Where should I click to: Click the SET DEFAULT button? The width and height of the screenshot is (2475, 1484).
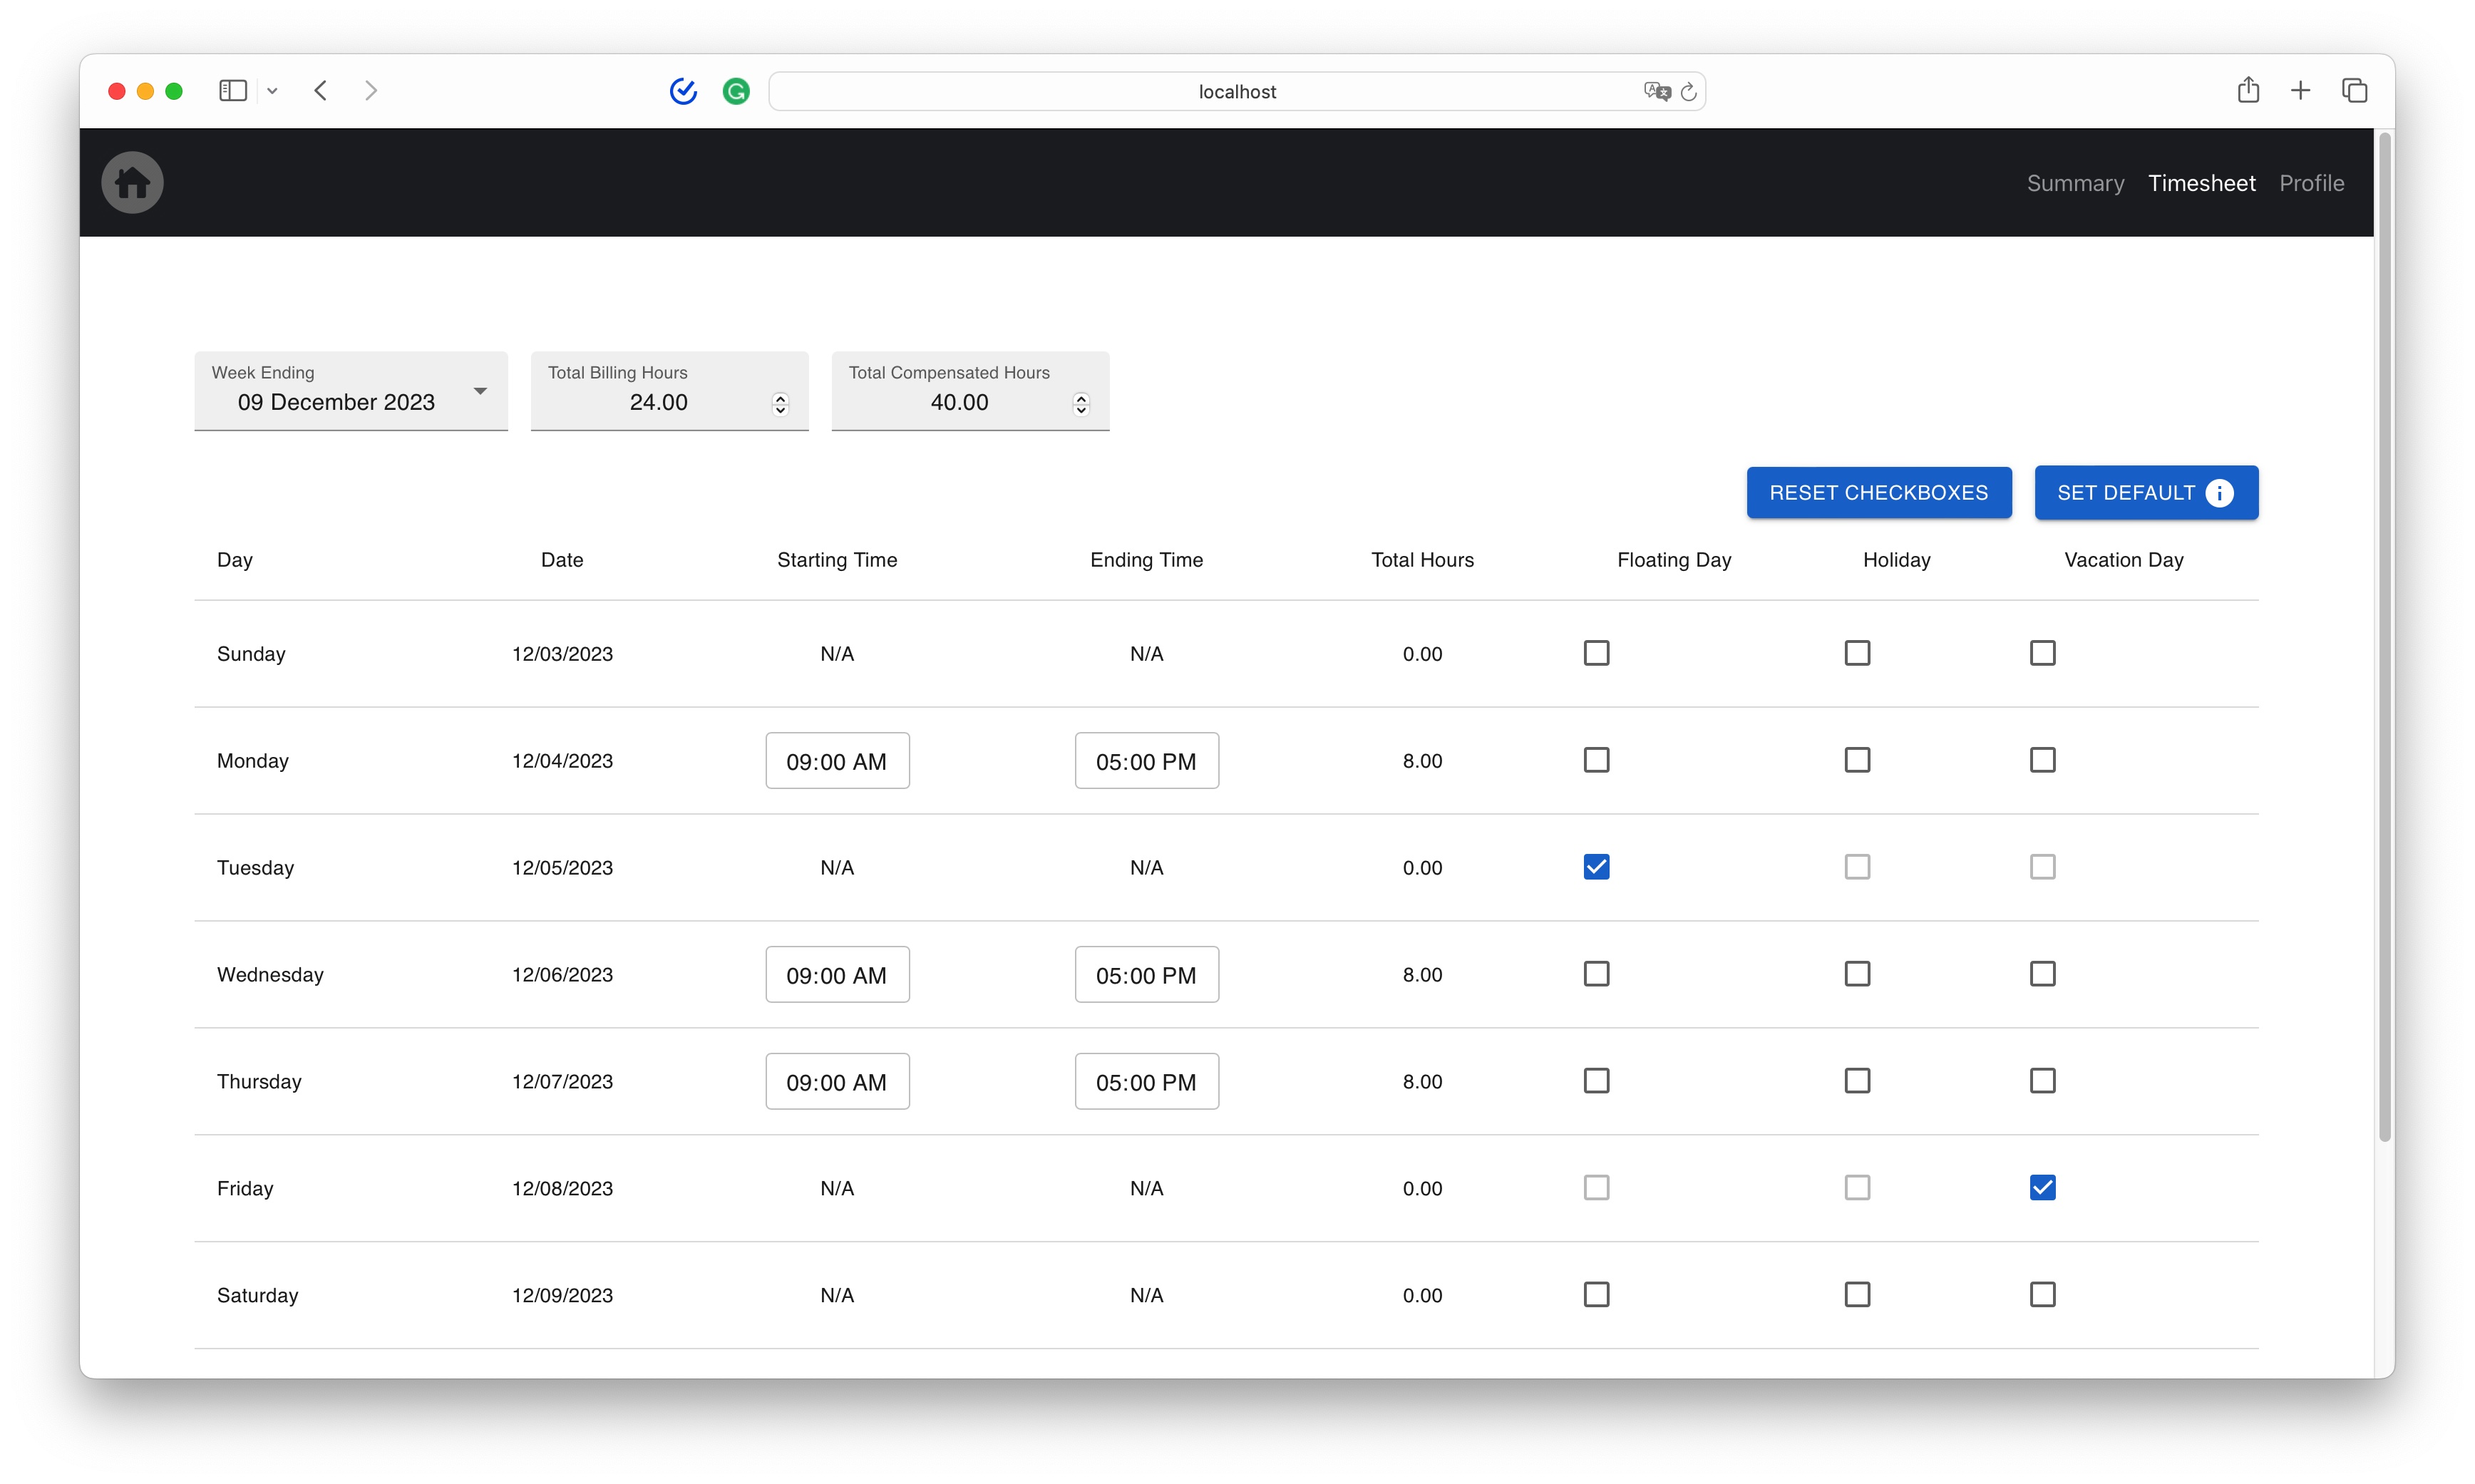point(2146,492)
